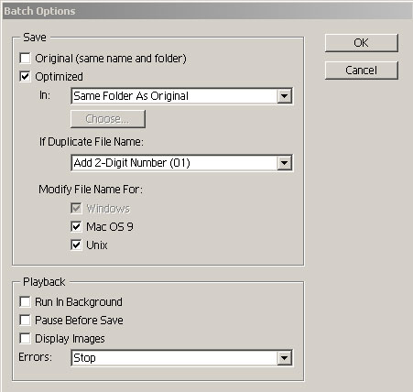Viewport: 413px width, 392px height.
Task: Open the In folder dropdown arrow
Action: (x=284, y=96)
